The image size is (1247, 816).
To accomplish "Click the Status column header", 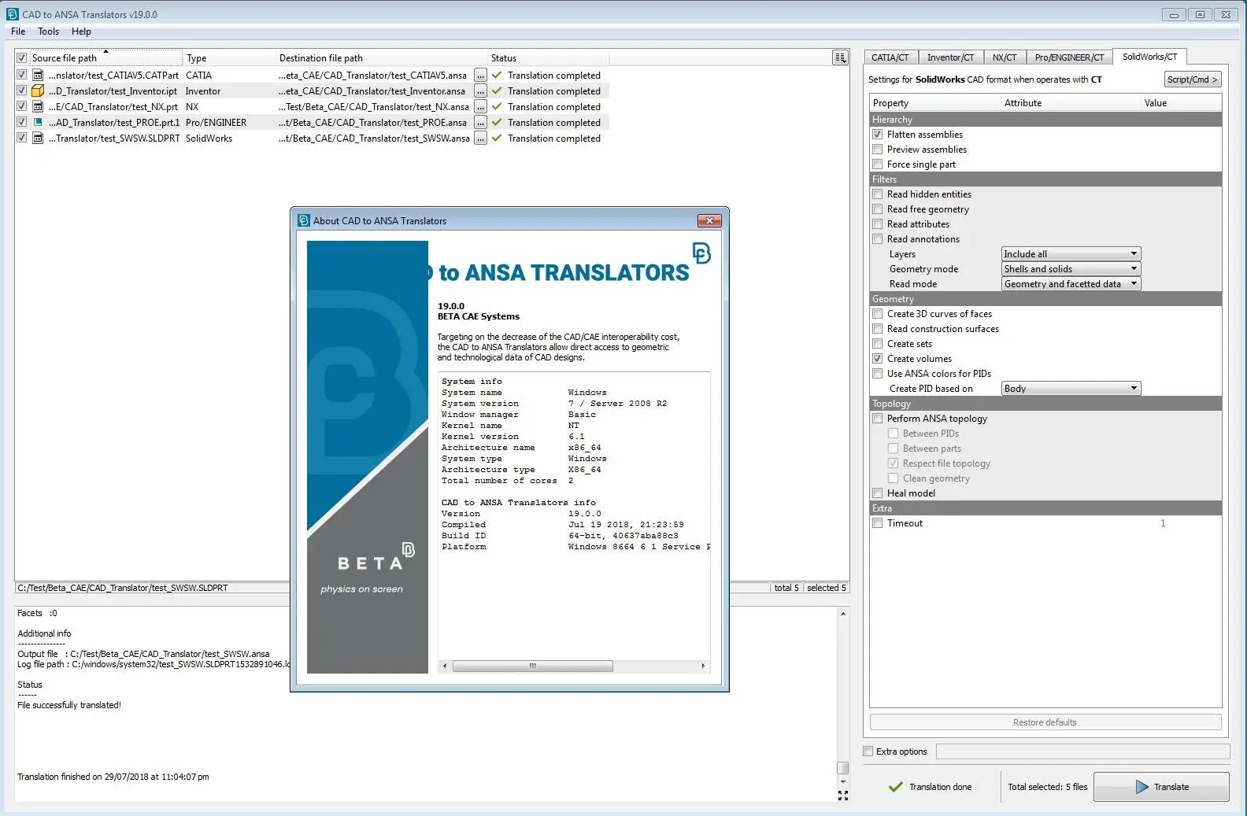I will click(548, 58).
